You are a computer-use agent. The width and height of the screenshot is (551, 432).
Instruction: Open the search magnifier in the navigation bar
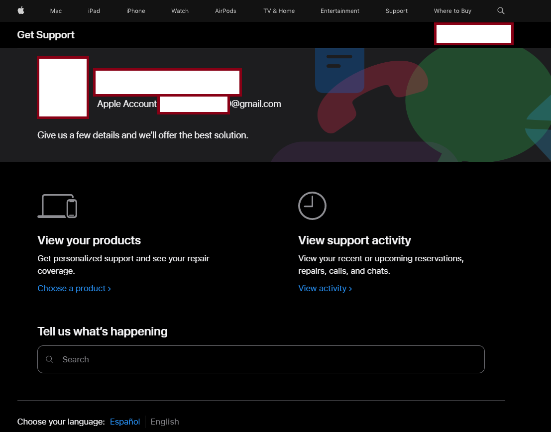pos(501,11)
